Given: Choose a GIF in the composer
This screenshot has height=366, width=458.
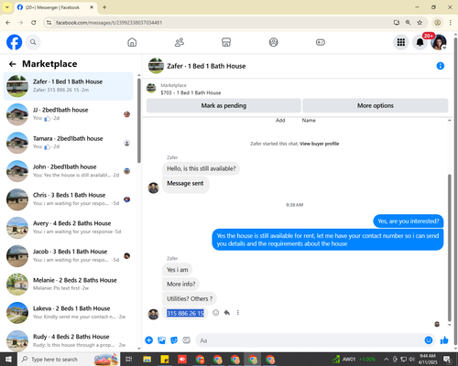Looking at the screenshot, I should coord(186,340).
